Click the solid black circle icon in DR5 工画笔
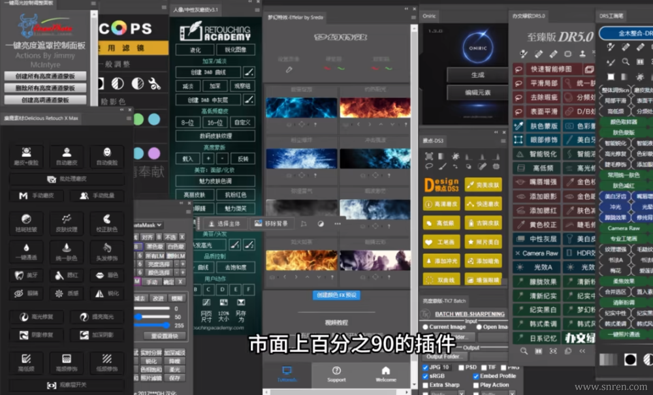Screen dimensions: 653x395 (630, 359)
